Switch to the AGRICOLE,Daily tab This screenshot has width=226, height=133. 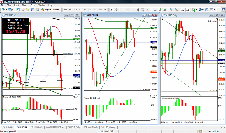[90, 127]
